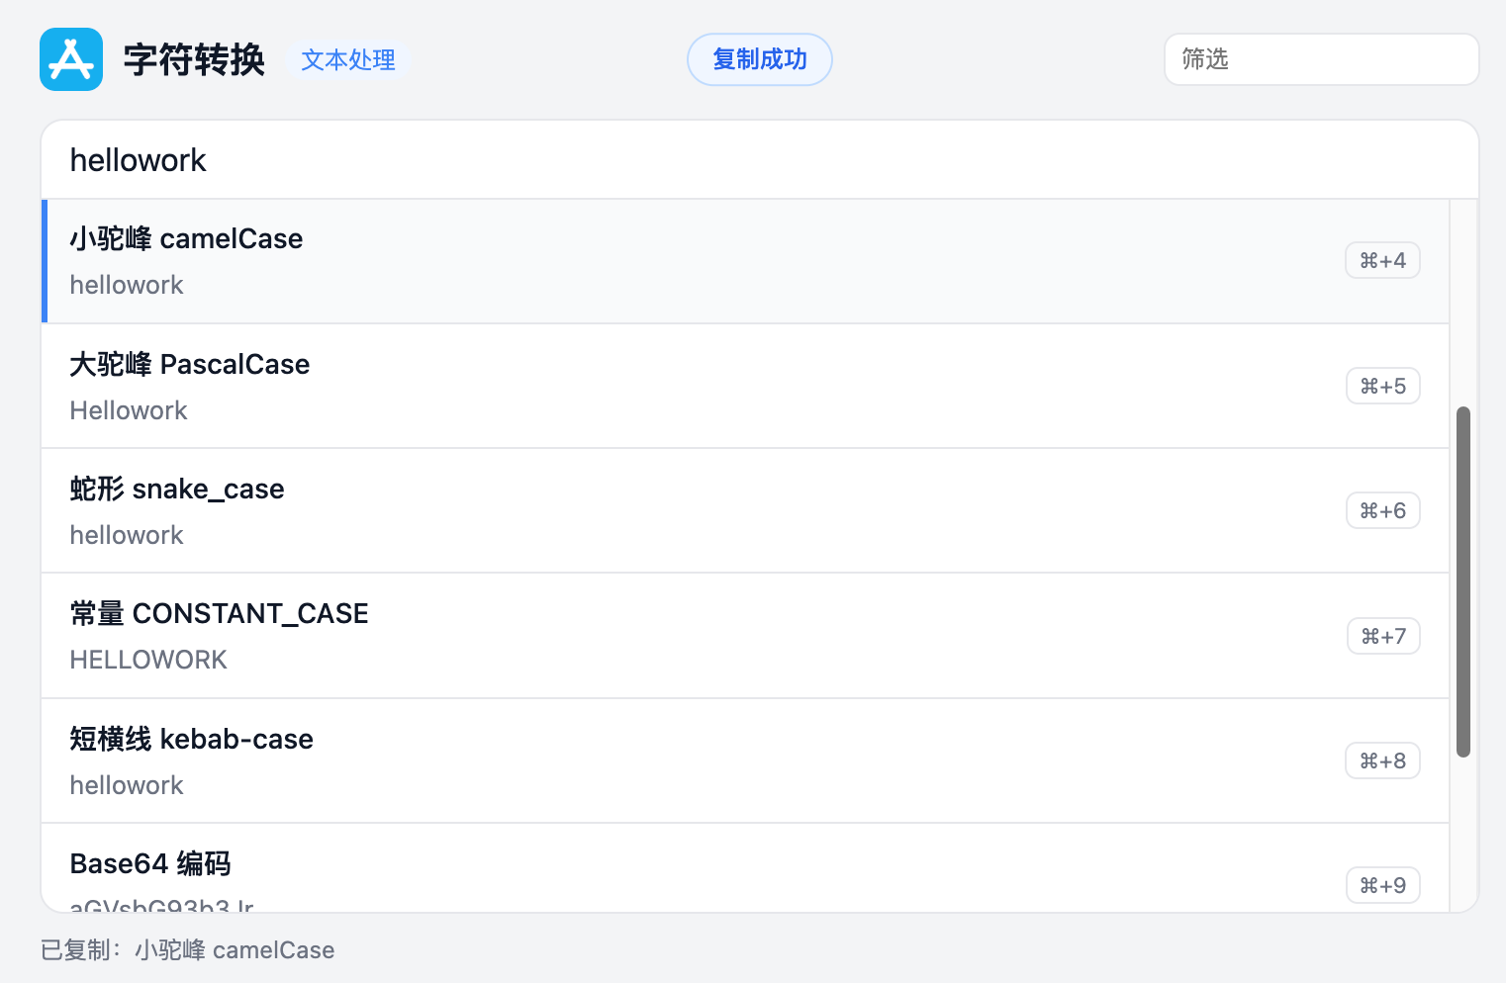This screenshot has height=983, width=1506.
Task: Focus the 筛选 filter input field
Action: 1321,59
